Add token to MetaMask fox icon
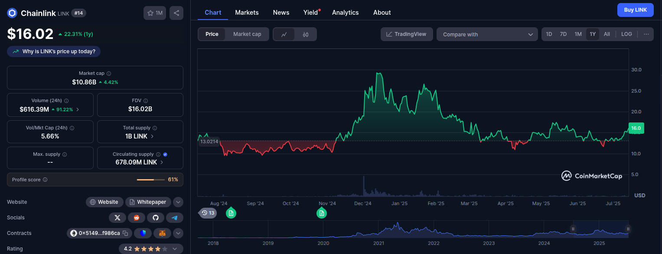This screenshot has width=662, height=254. (x=162, y=233)
